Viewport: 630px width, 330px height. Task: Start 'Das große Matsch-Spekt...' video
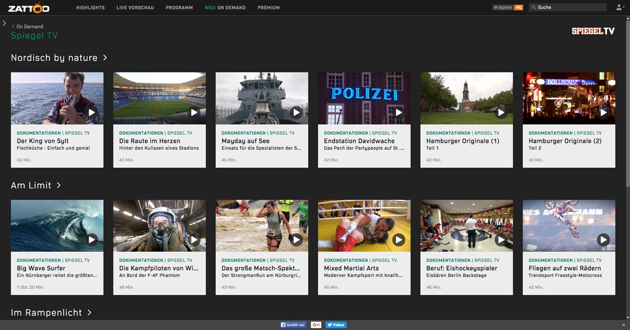click(297, 240)
